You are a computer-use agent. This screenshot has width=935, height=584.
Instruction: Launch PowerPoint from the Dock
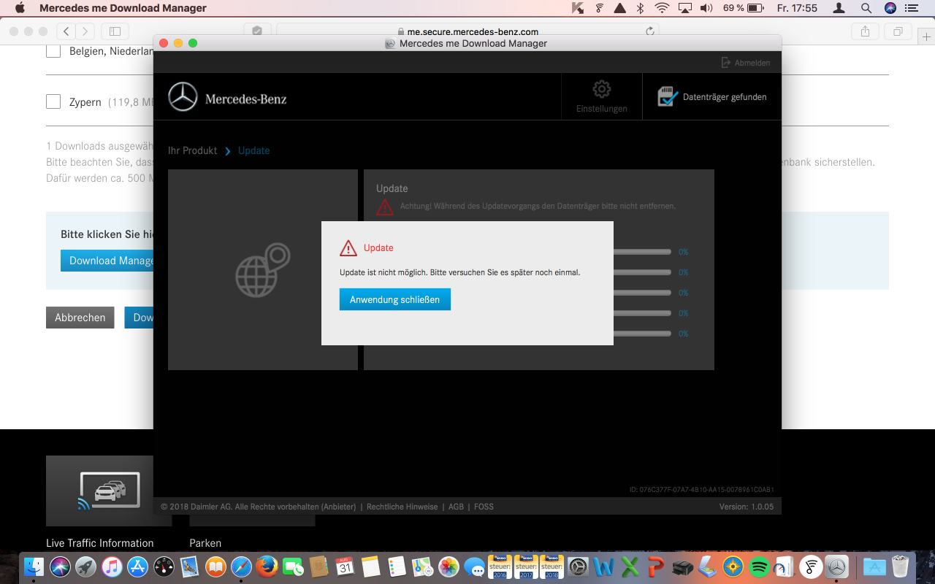click(x=656, y=566)
